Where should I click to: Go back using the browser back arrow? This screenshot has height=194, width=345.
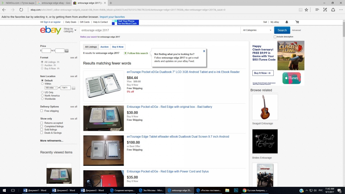point(4,10)
